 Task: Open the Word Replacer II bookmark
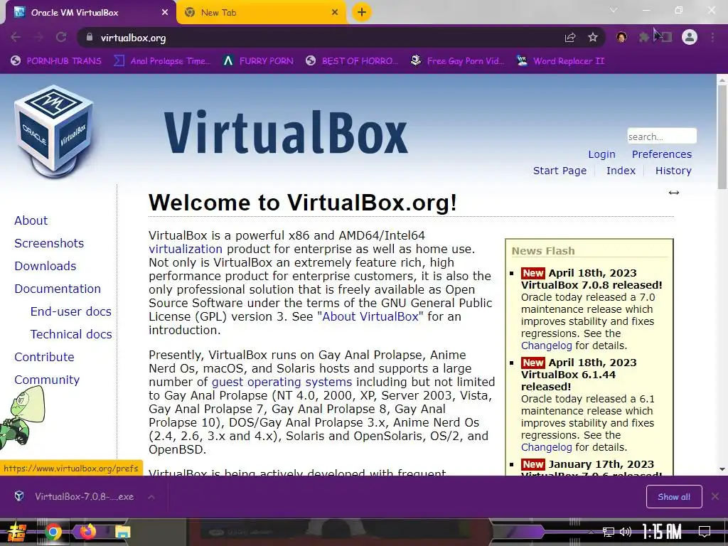pos(560,61)
